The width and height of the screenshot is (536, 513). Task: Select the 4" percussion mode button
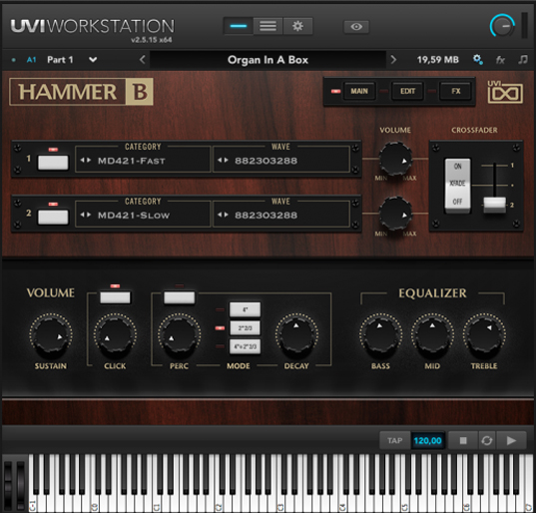point(245,309)
